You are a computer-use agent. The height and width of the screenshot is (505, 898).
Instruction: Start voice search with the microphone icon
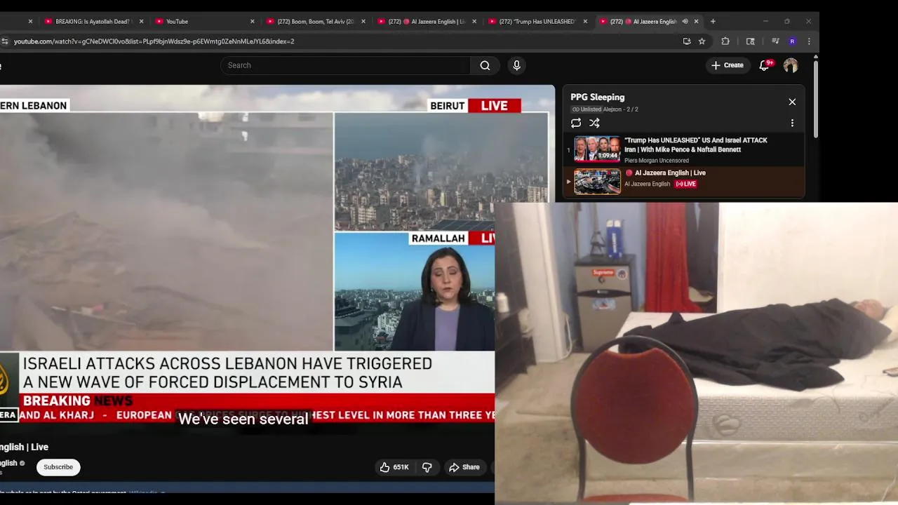coord(516,65)
